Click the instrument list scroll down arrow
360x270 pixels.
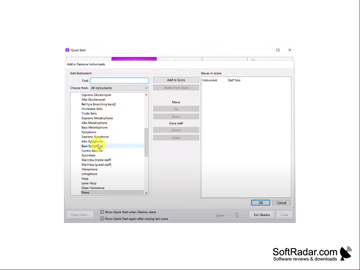(146, 193)
